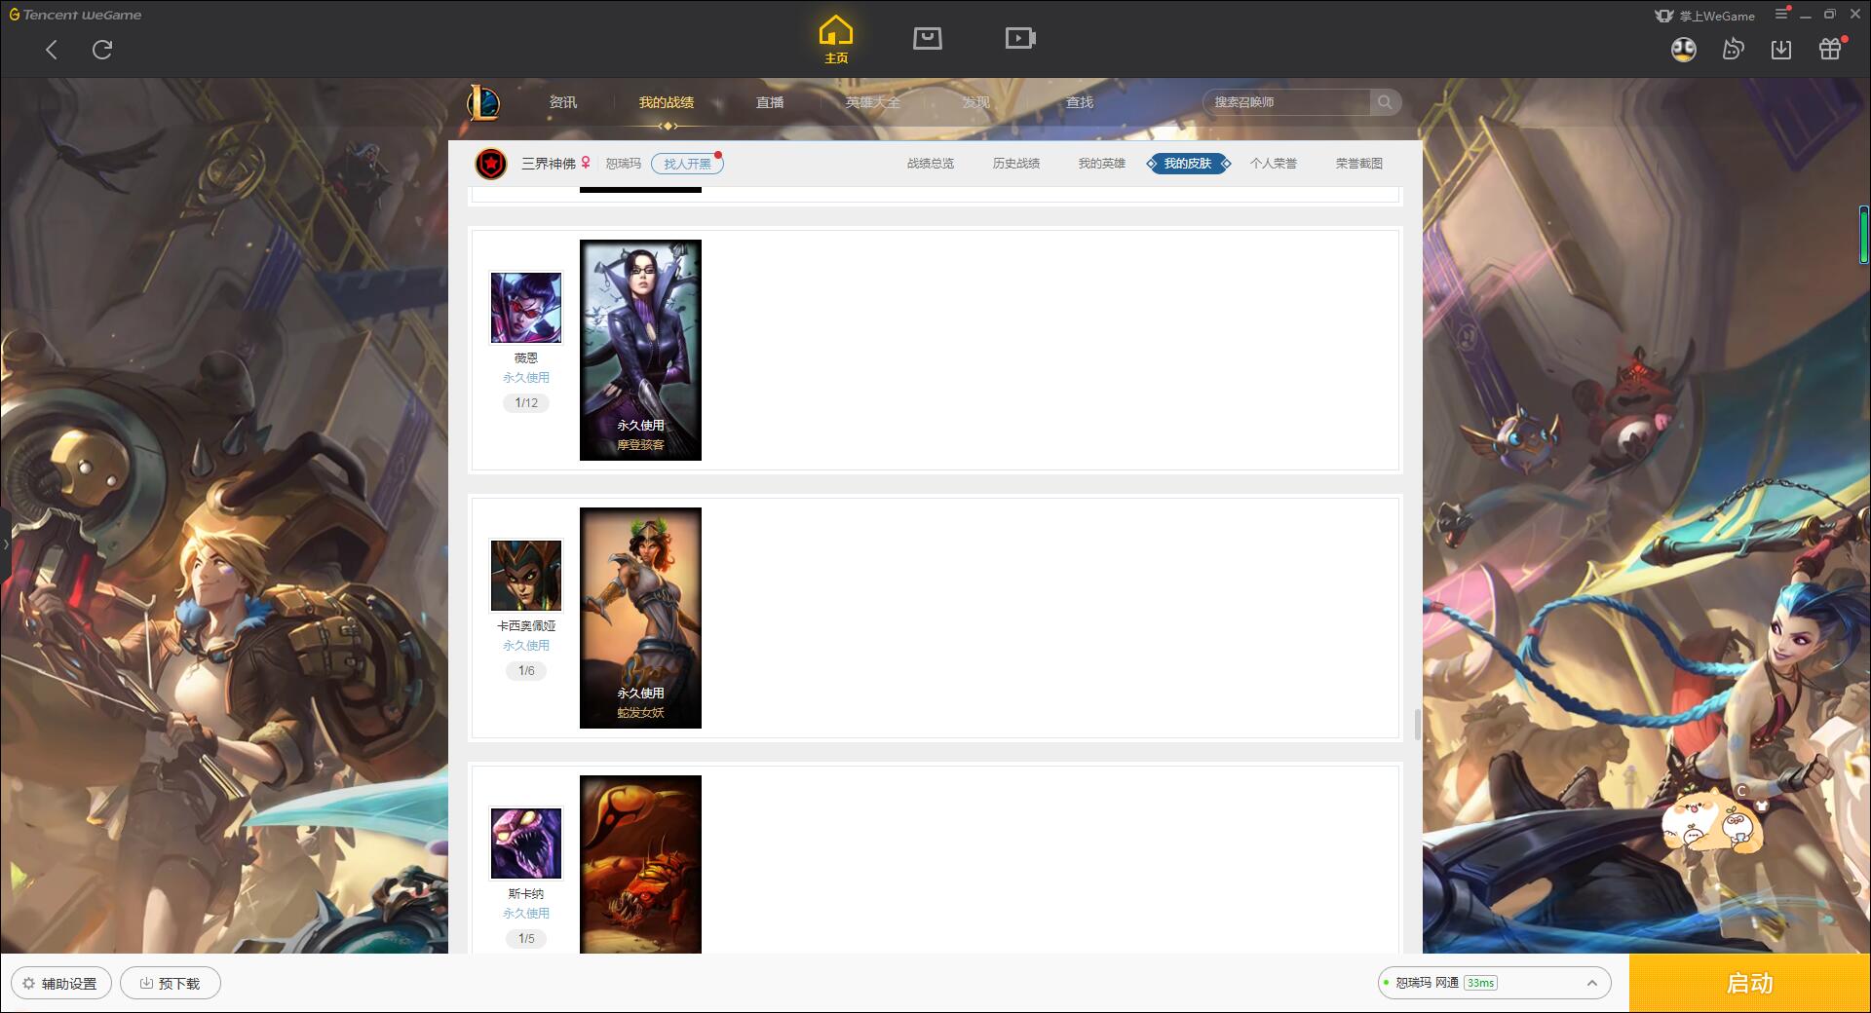Switch to 个人荣誉 sub-tab
Viewport: 1871px width, 1013px height.
[1274, 164]
